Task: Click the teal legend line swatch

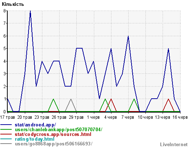Action: 6,139
